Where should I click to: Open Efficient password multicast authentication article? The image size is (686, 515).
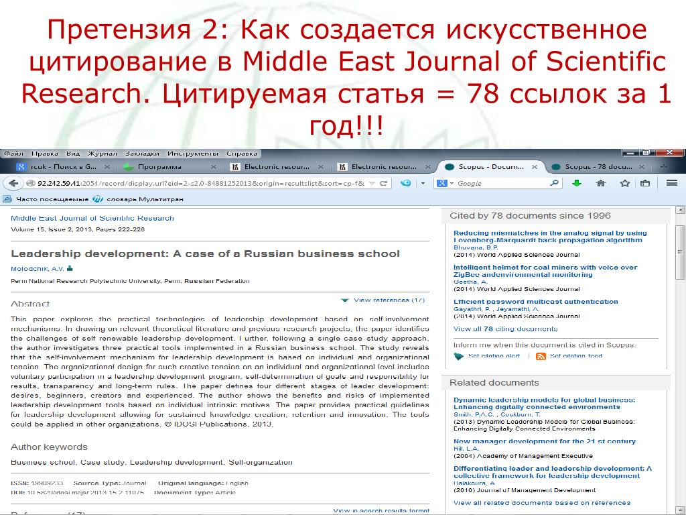(x=535, y=302)
